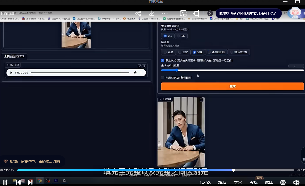Choose the 裁剪 preprocess option
This screenshot has height=186, width=305.
pos(168,52)
